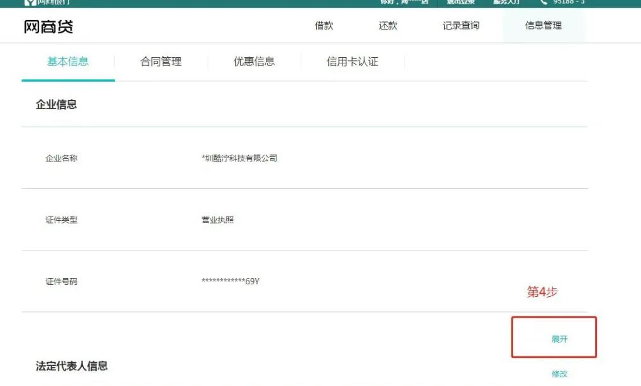The width and height of the screenshot is (641, 386).
Task: Switch to the 合同管理 tab
Action: tap(161, 62)
